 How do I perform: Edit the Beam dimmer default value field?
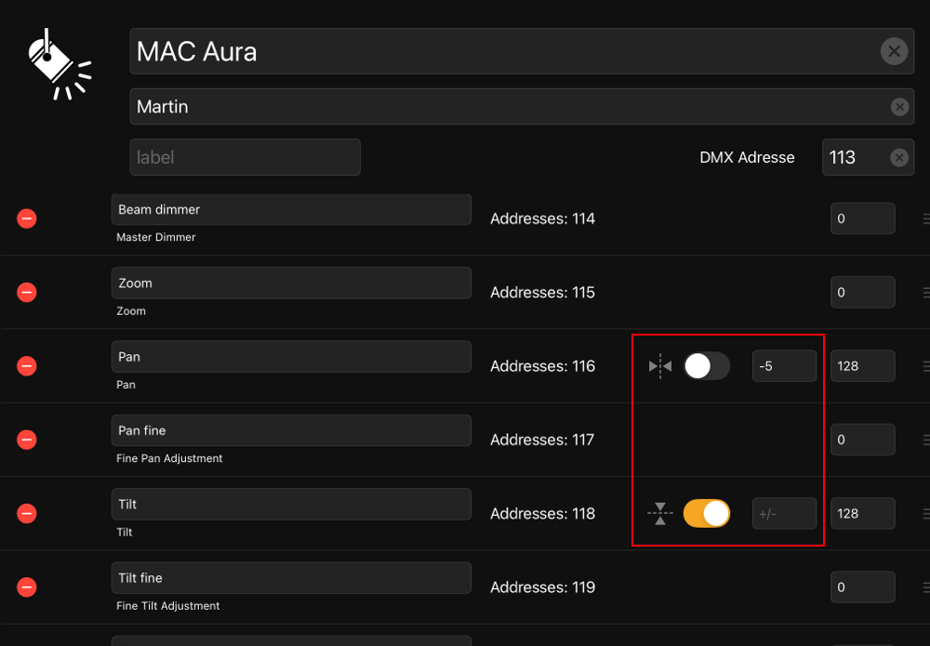862,218
